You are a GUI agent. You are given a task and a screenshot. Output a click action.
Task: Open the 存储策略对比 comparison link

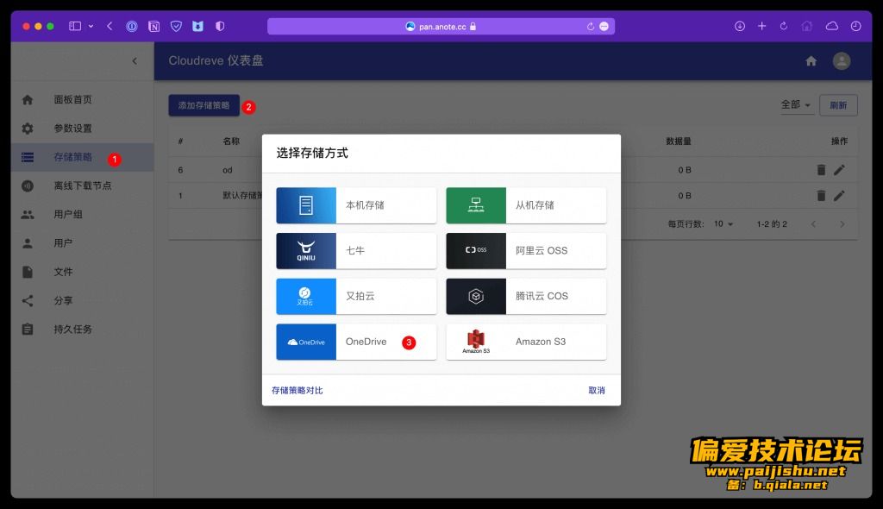click(297, 390)
